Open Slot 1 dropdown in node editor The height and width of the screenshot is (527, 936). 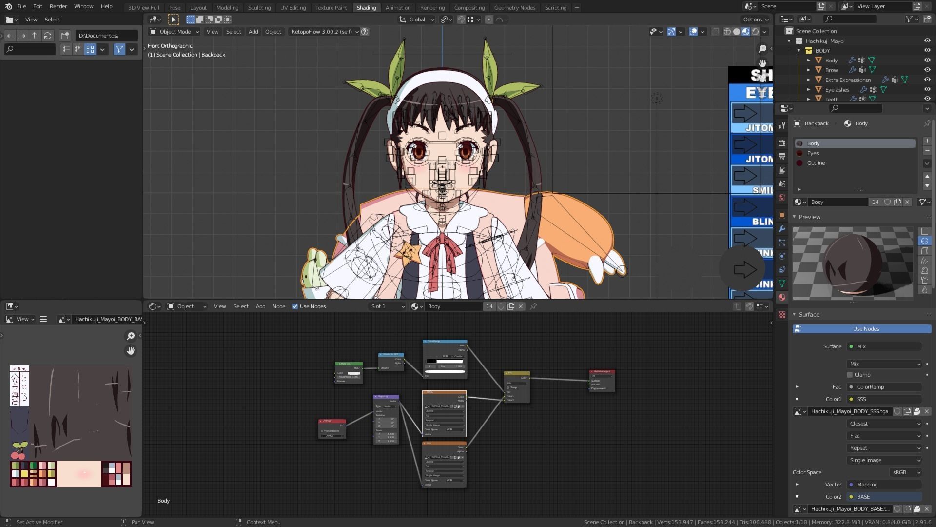[388, 306]
